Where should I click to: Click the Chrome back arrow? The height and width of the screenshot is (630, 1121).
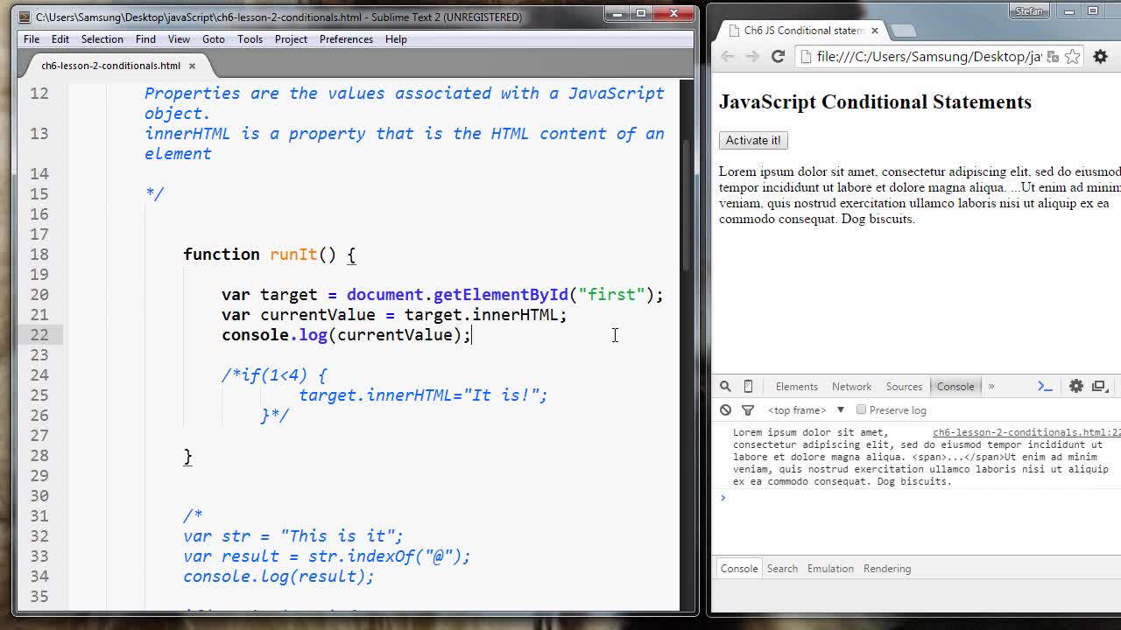pos(728,56)
